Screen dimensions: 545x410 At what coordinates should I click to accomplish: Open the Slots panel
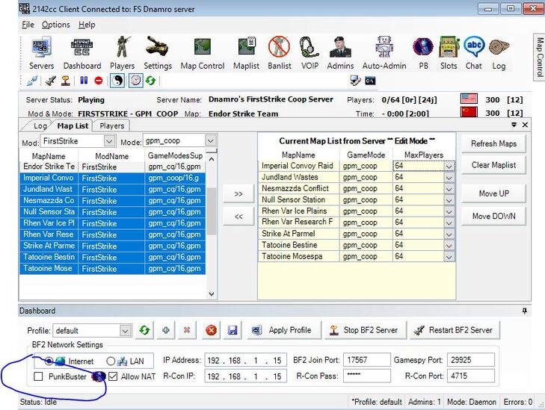pos(449,53)
